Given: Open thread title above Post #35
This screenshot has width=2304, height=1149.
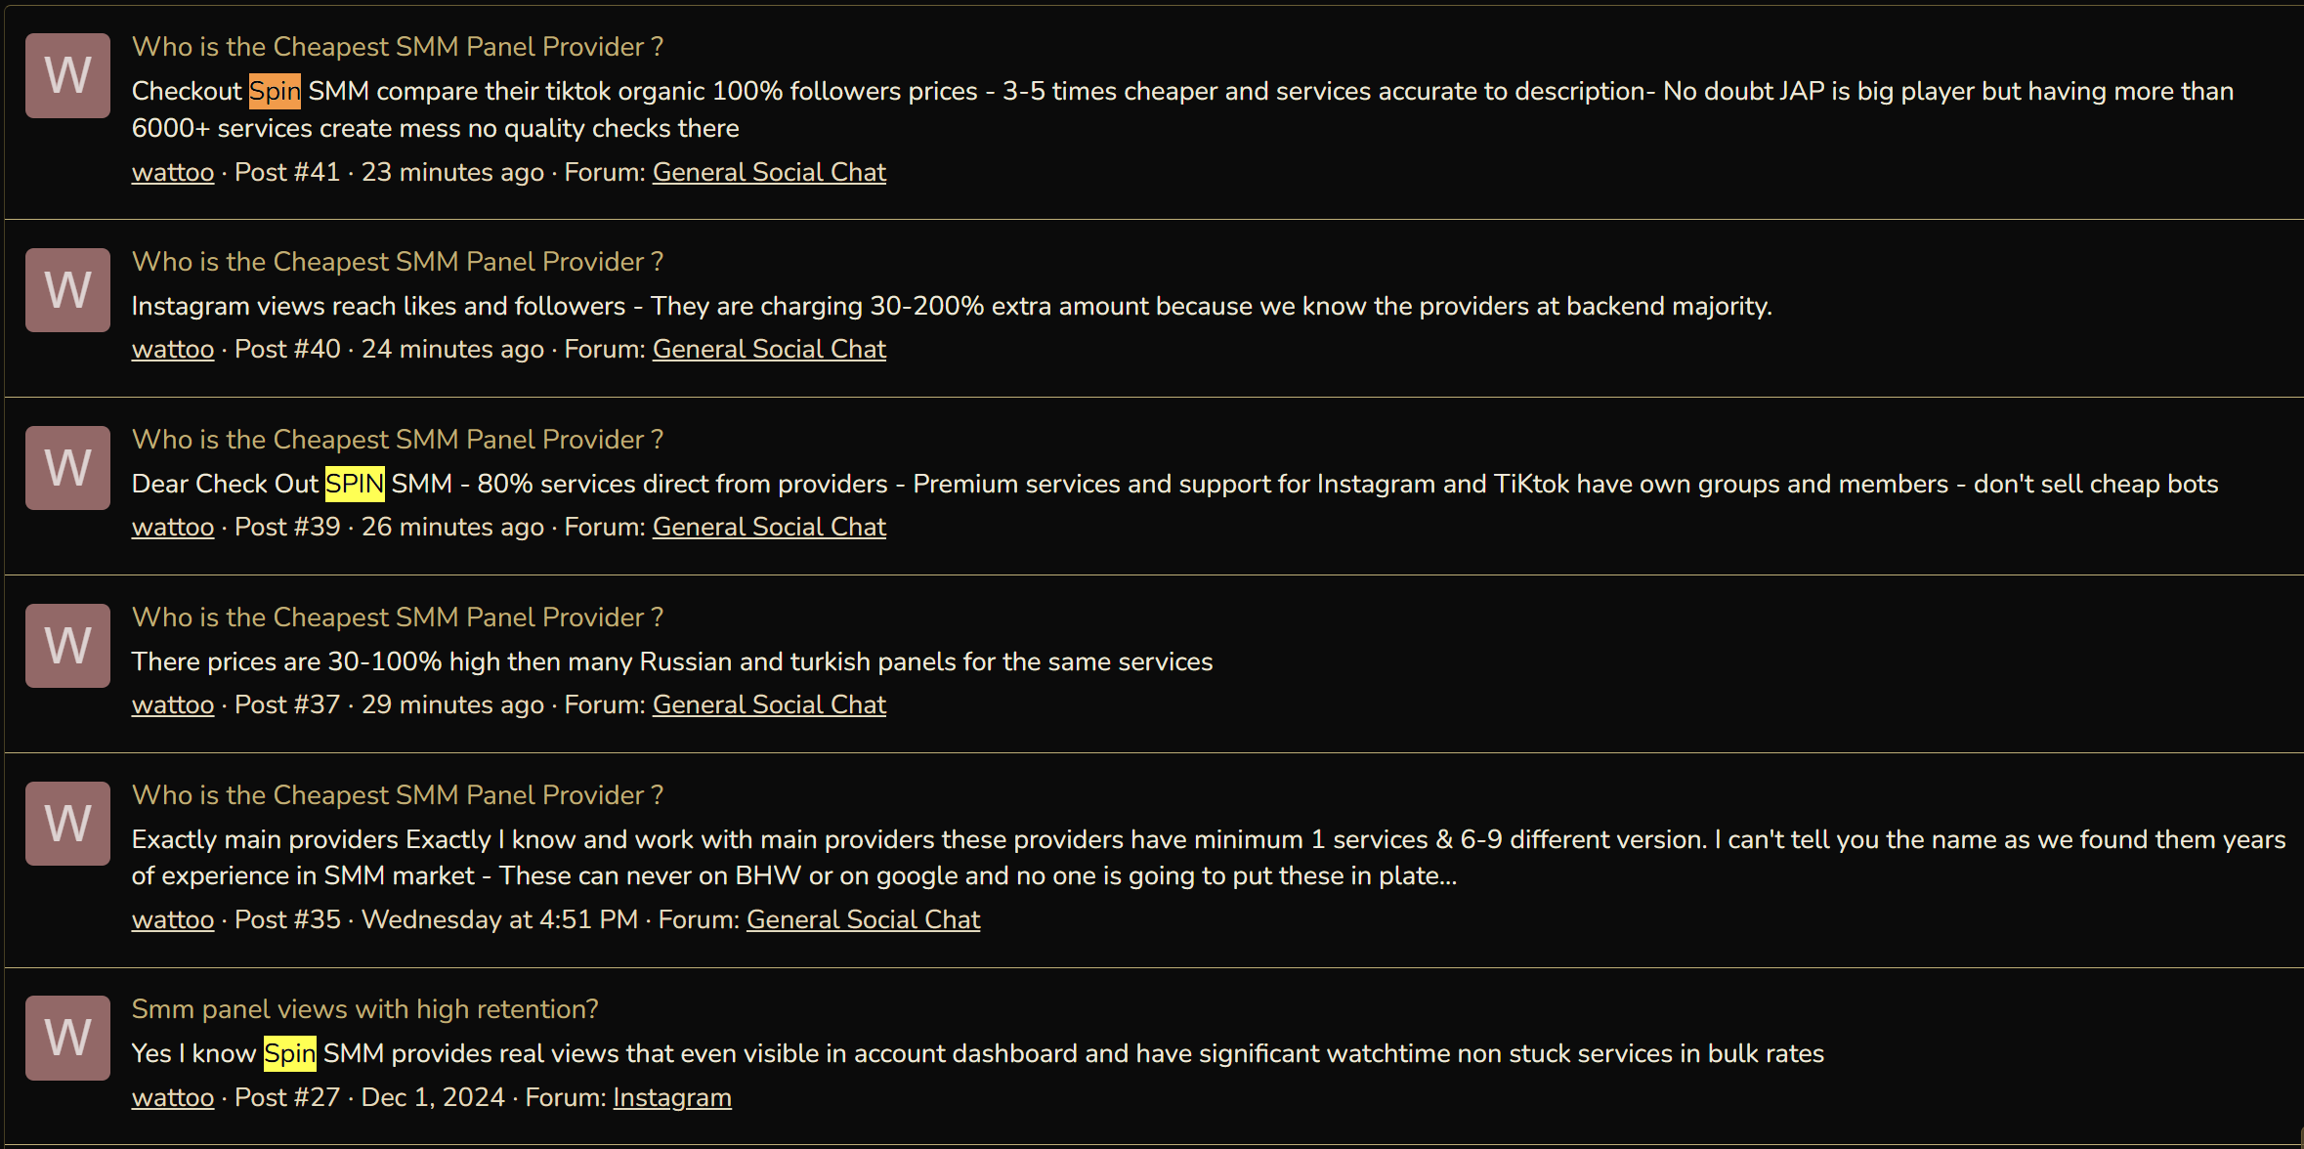Looking at the screenshot, I should pyautogui.click(x=398, y=795).
